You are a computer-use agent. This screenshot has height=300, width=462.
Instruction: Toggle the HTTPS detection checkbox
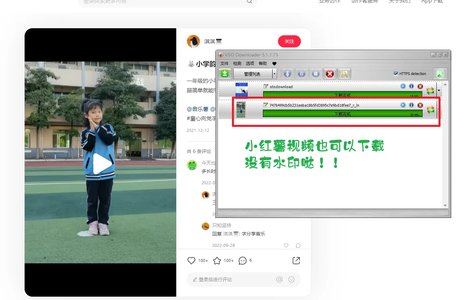396,74
